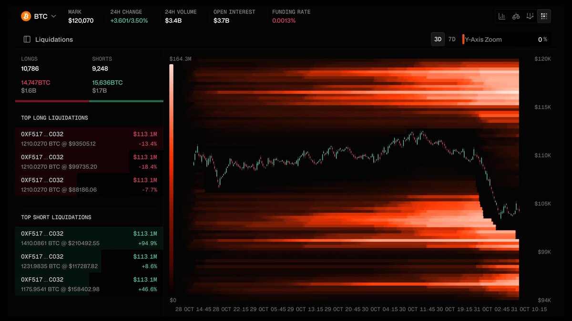Open short liquidation at $158402.98
The width and height of the screenshot is (572, 321).
(x=89, y=284)
